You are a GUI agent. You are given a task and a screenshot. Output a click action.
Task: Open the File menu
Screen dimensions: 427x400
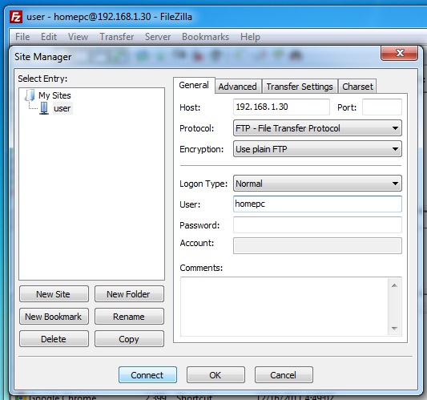pos(22,37)
